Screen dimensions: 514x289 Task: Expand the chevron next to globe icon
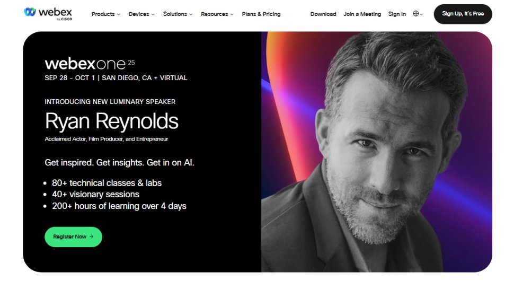point(421,14)
